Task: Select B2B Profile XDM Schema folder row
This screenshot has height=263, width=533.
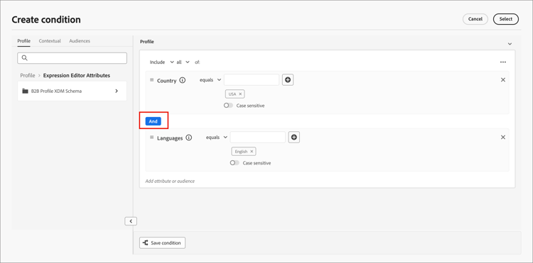Action: pyautogui.click(x=72, y=91)
